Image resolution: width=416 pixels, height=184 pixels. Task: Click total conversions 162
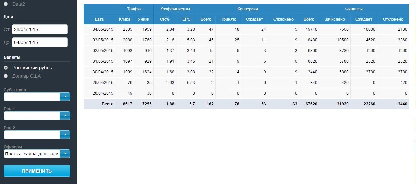coord(210,104)
